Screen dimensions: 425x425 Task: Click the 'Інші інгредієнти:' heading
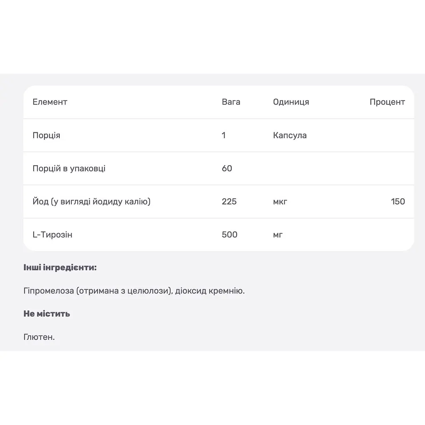pyautogui.click(x=60, y=268)
